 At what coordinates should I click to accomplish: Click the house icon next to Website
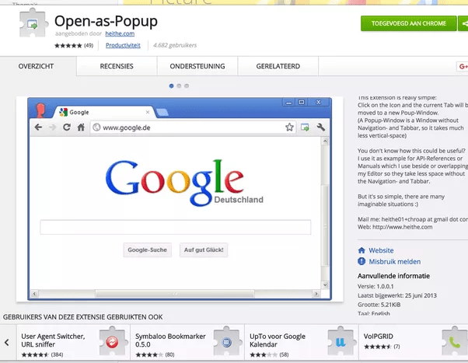click(361, 250)
